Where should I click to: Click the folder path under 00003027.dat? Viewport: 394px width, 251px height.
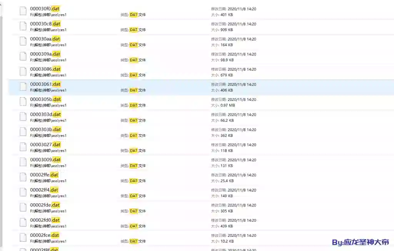48,151
